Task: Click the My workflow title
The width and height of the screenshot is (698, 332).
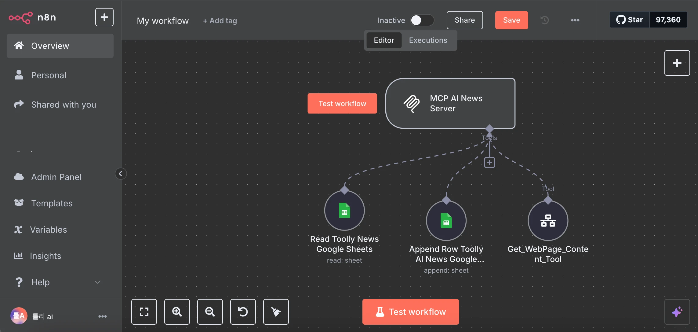Action: coord(163,21)
